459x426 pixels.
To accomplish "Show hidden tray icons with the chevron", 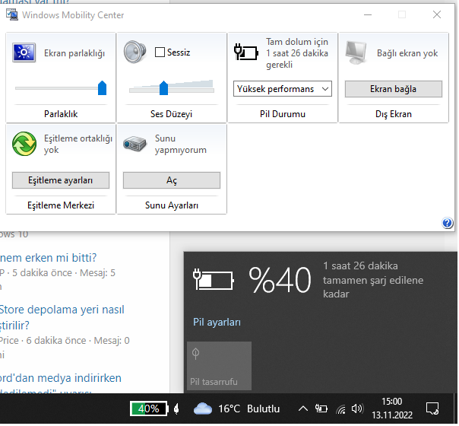I will click(x=303, y=409).
